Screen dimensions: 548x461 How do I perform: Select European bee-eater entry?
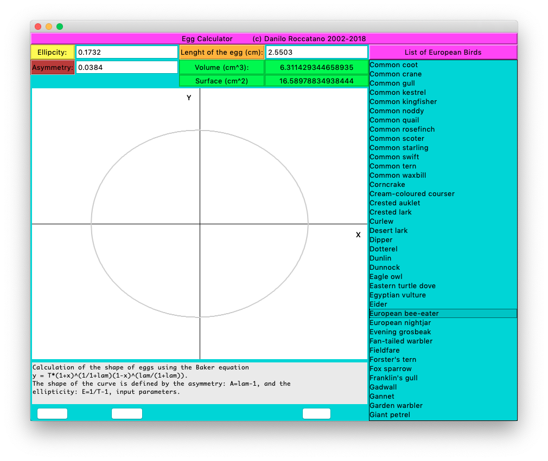tap(404, 314)
